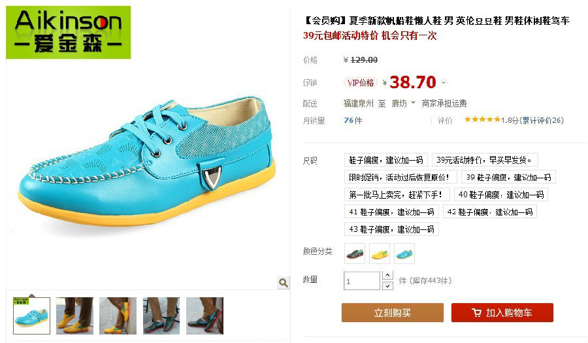
Task: Open the 累计评价26 reviews link
Action: pos(542,120)
